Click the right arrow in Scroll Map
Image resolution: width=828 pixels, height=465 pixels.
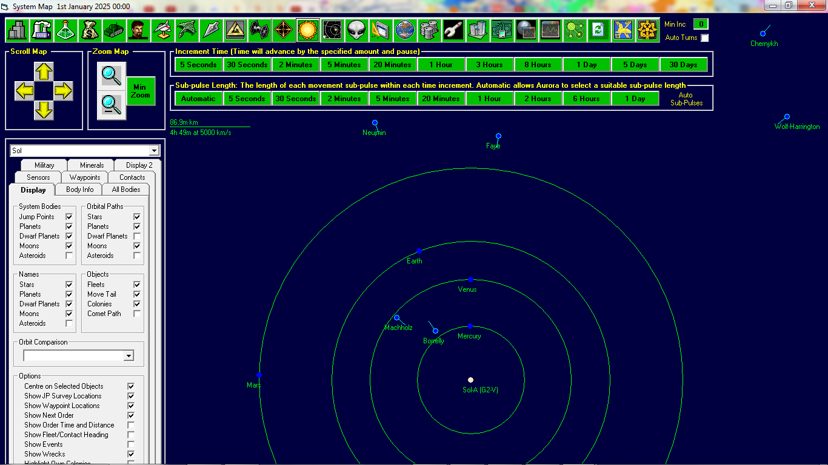[x=63, y=91]
